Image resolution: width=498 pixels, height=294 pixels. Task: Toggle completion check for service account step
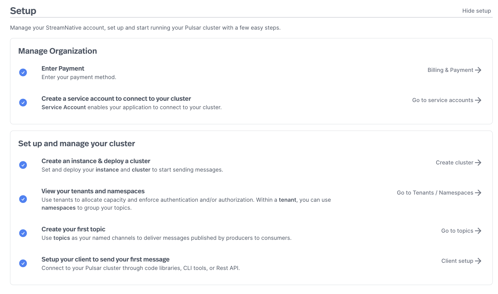click(x=23, y=103)
